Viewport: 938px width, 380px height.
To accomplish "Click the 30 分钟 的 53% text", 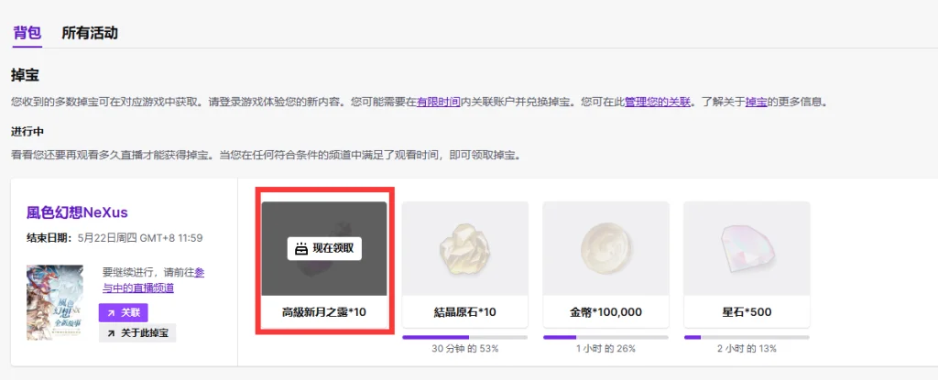I will (x=464, y=349).
